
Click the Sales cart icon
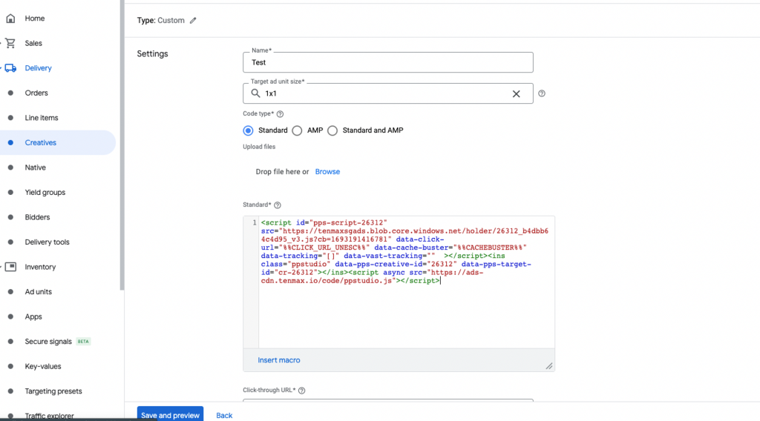tap(11, 44)
